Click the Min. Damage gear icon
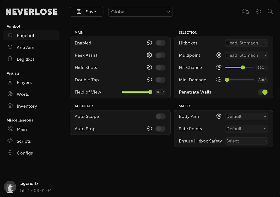Viewport: 280px width, 197px height. coord(219,80)
